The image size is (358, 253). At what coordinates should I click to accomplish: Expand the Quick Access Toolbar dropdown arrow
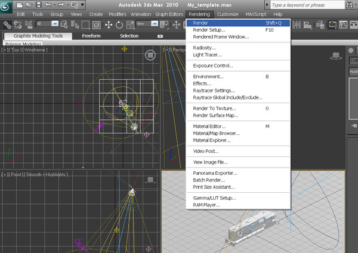[x=82, y=5]
